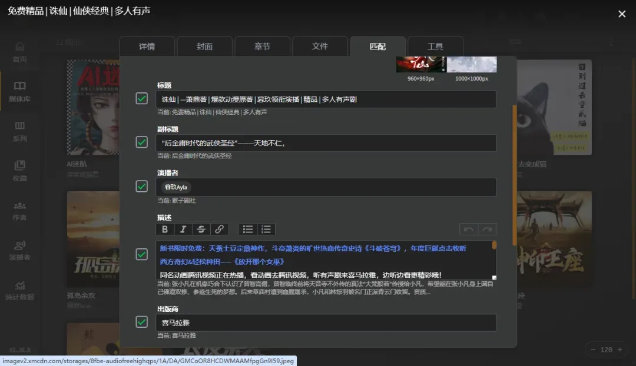
Task: Open the 系列 series section
Action: coord(21,128)
